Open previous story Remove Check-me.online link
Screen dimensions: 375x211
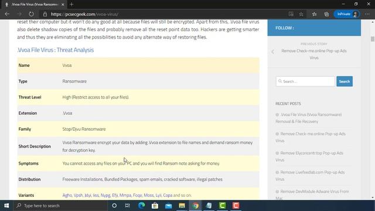(314, 55)
